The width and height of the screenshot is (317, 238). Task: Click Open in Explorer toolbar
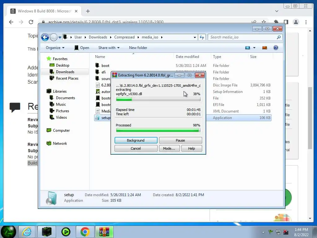(82, 48)
